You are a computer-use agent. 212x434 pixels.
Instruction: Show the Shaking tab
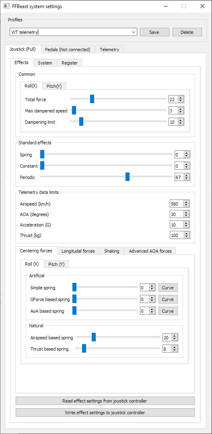click(112, 251)
